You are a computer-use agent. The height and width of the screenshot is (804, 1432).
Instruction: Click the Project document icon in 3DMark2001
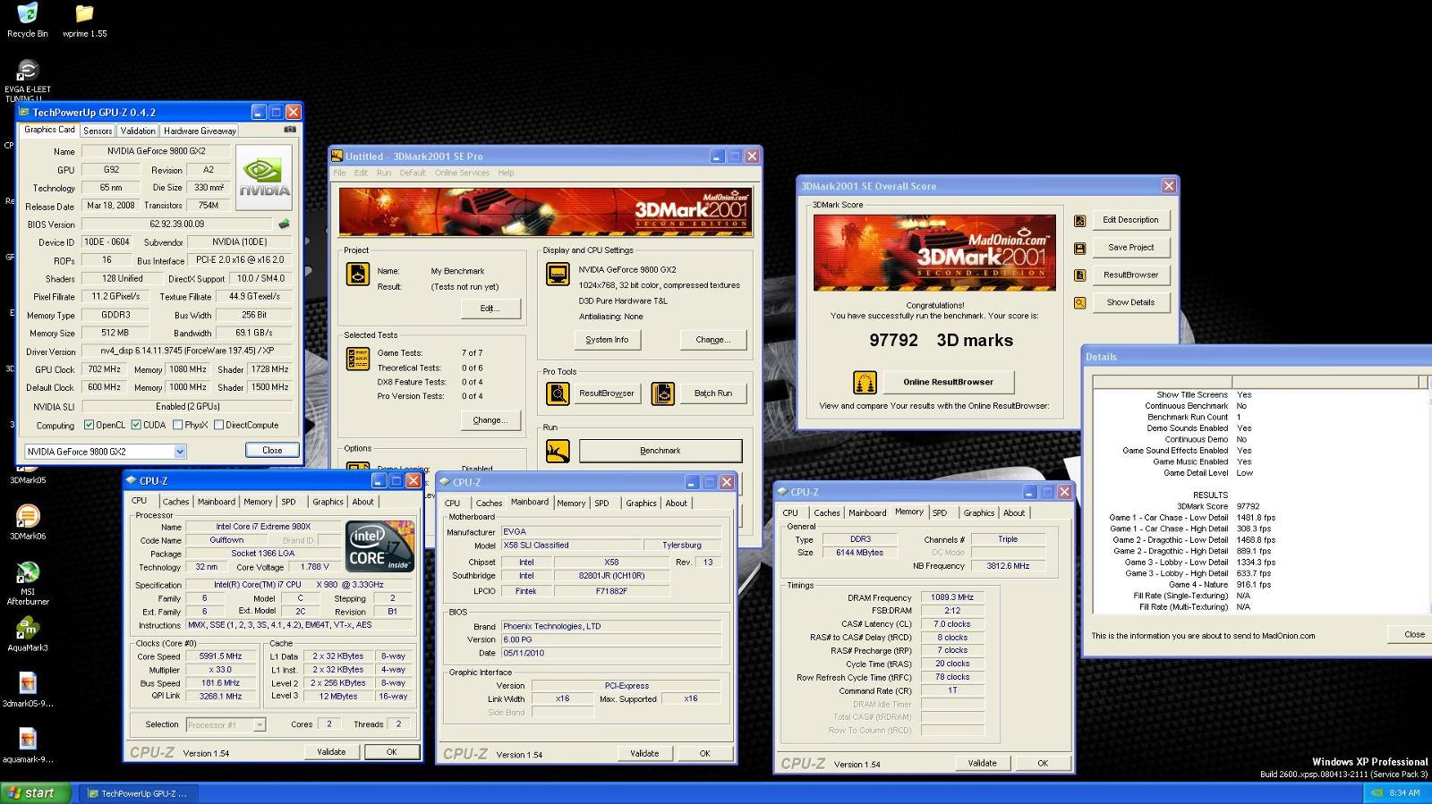click(357, 274)
